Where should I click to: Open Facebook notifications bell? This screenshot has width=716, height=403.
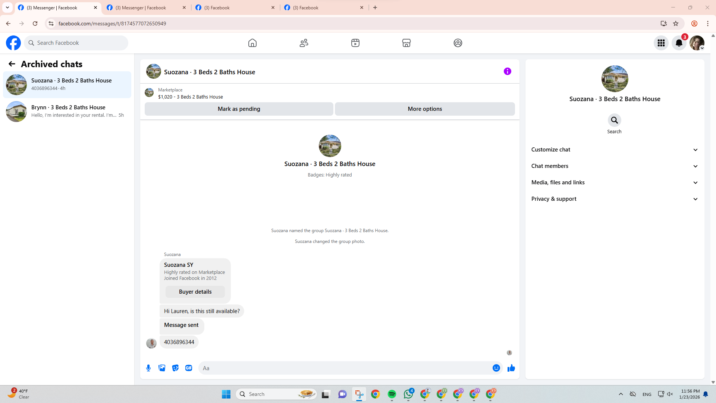tap(679, 43)
